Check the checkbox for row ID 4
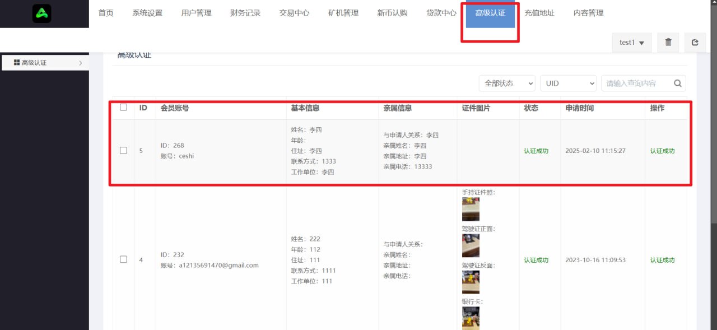 (x=123, y=259)
